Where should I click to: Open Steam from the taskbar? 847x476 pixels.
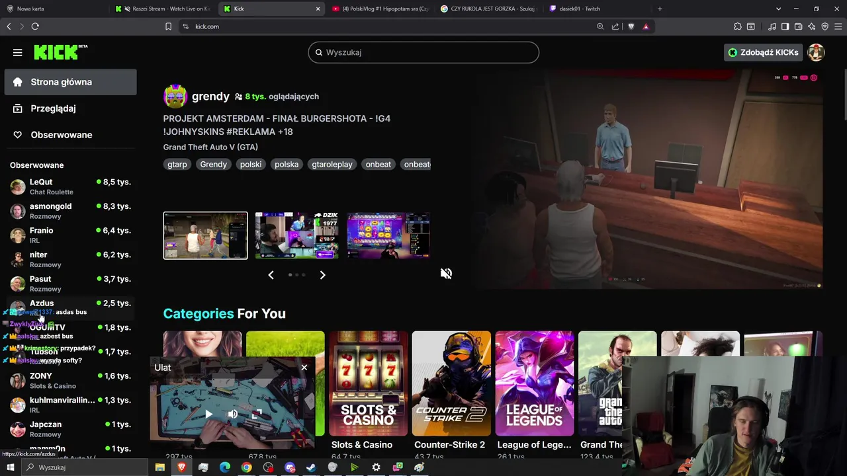[311, 467]
